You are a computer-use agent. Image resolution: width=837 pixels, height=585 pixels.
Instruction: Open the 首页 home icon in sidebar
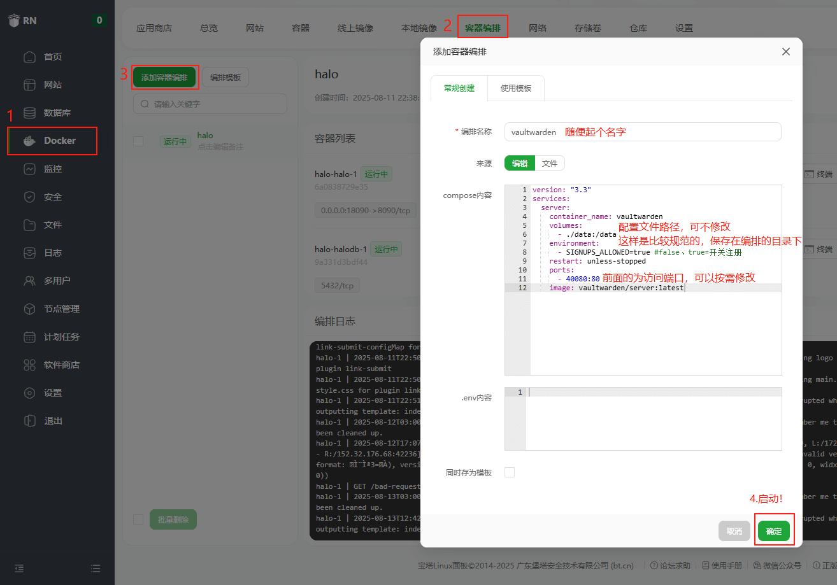click(29, 57)
